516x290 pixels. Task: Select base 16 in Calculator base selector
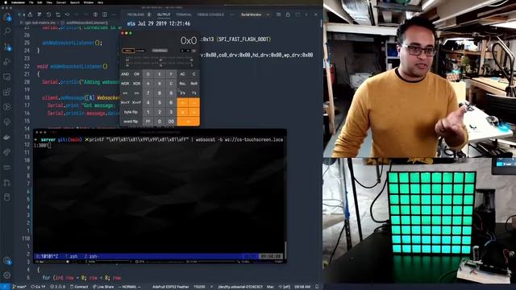click(193, 51)
